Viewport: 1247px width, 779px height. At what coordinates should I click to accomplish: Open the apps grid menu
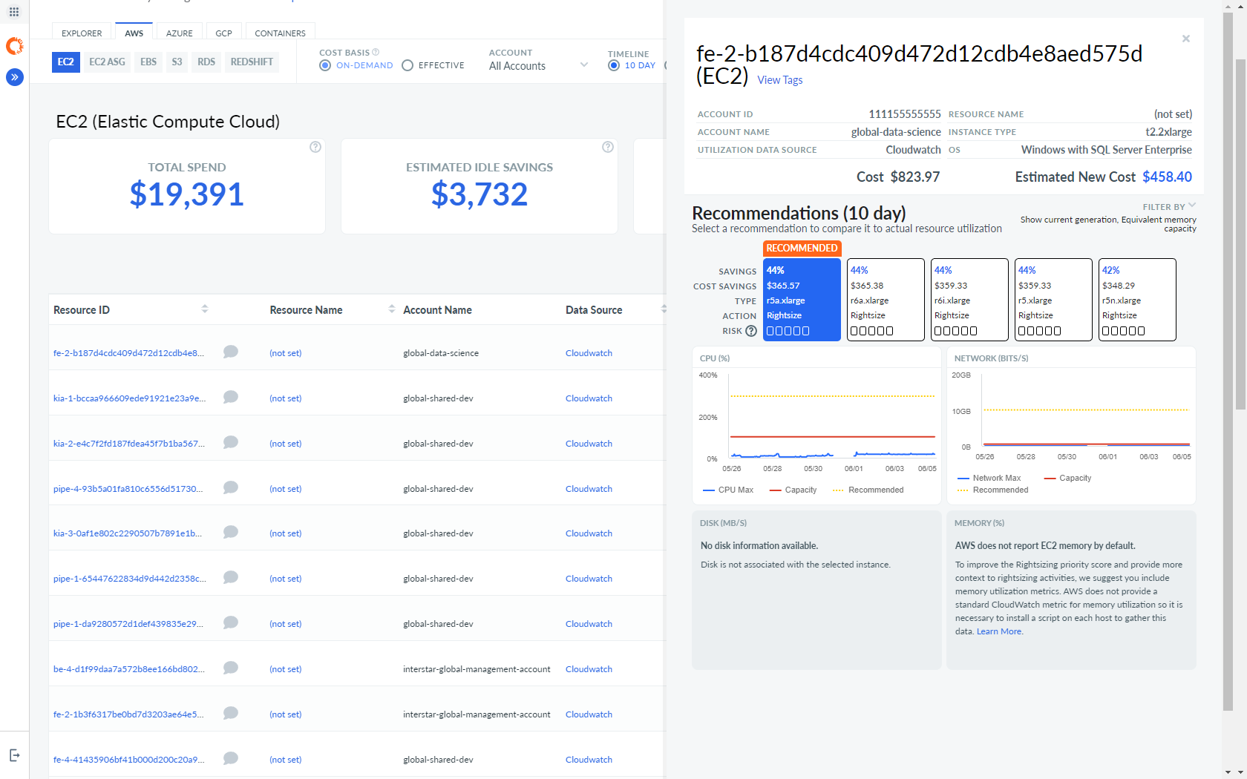pyautogui.click(x=13, y=12)
